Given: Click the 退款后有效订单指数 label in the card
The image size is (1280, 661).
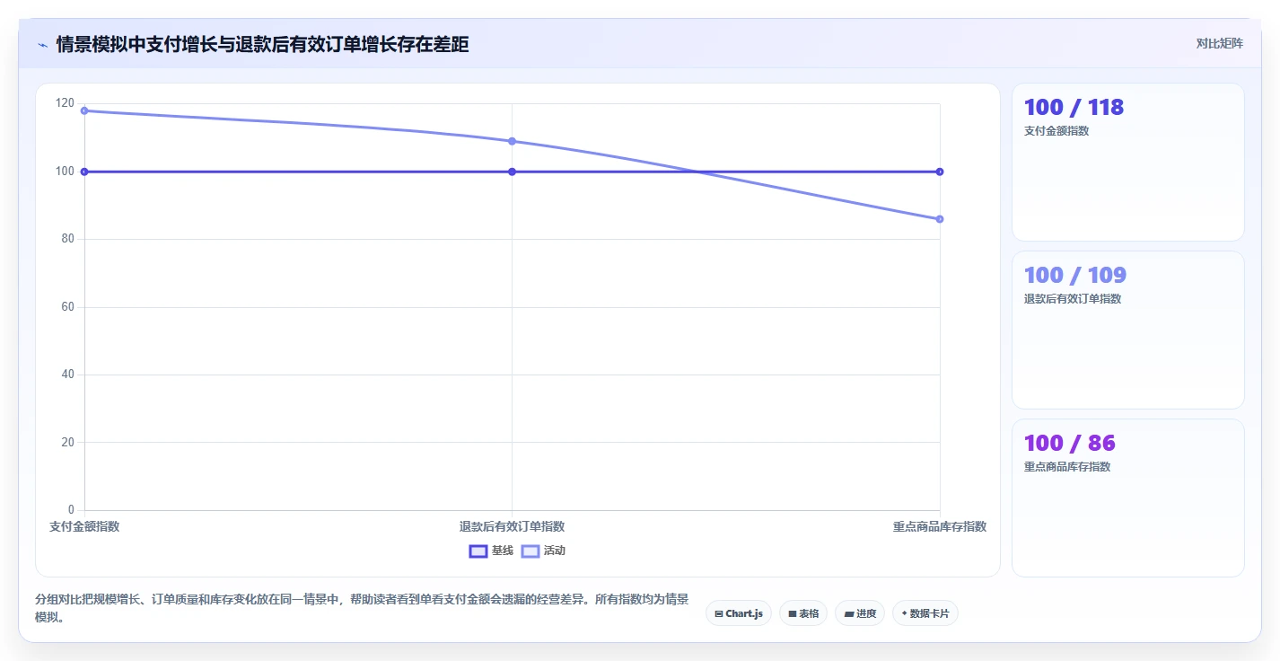Looking at the screenshot, I should pos(1073,299).
